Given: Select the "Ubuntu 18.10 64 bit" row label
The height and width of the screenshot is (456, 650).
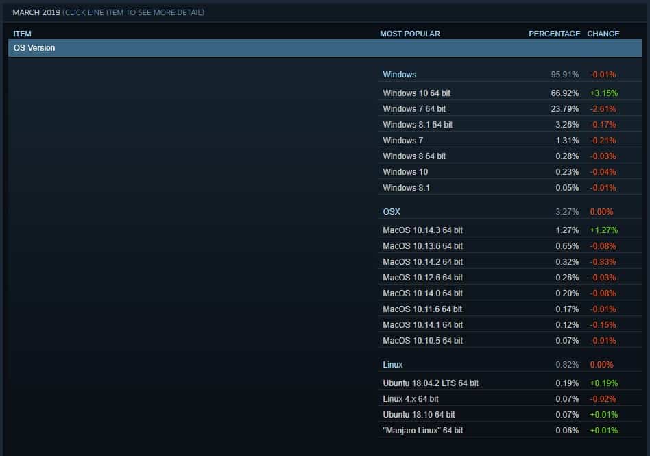Looking at the screenshot, I should [419, 415].
